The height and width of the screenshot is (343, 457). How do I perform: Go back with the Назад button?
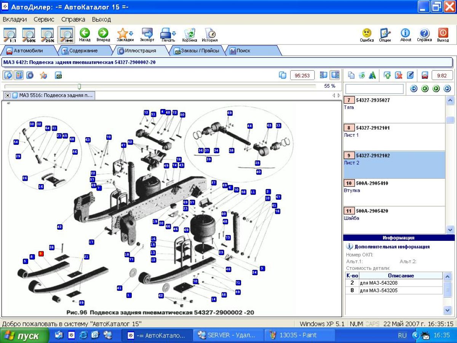[85, 35]
